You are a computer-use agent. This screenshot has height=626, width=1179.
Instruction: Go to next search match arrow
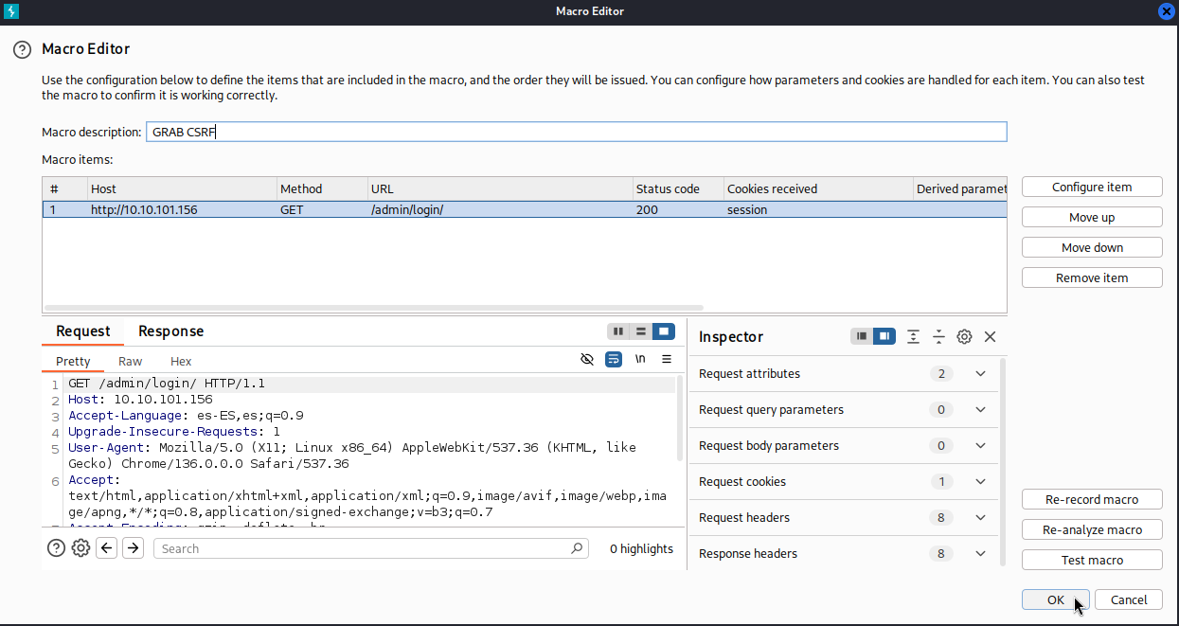[x=134, y=548]
